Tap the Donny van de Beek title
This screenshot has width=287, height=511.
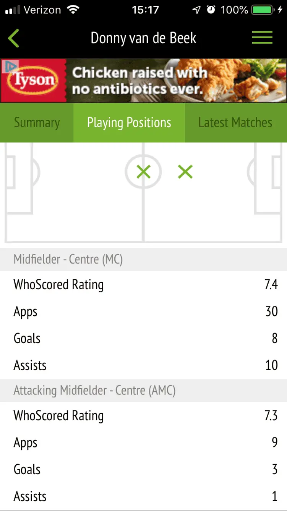143,38
